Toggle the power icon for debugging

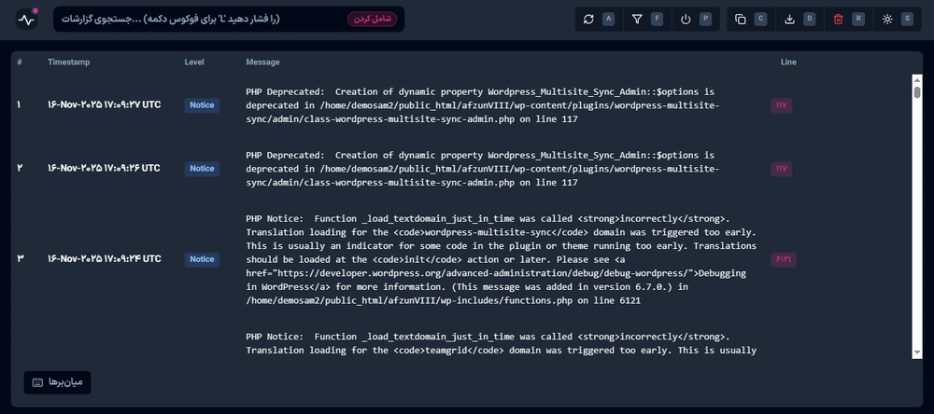pyautogui.click(x=686, y=19)
